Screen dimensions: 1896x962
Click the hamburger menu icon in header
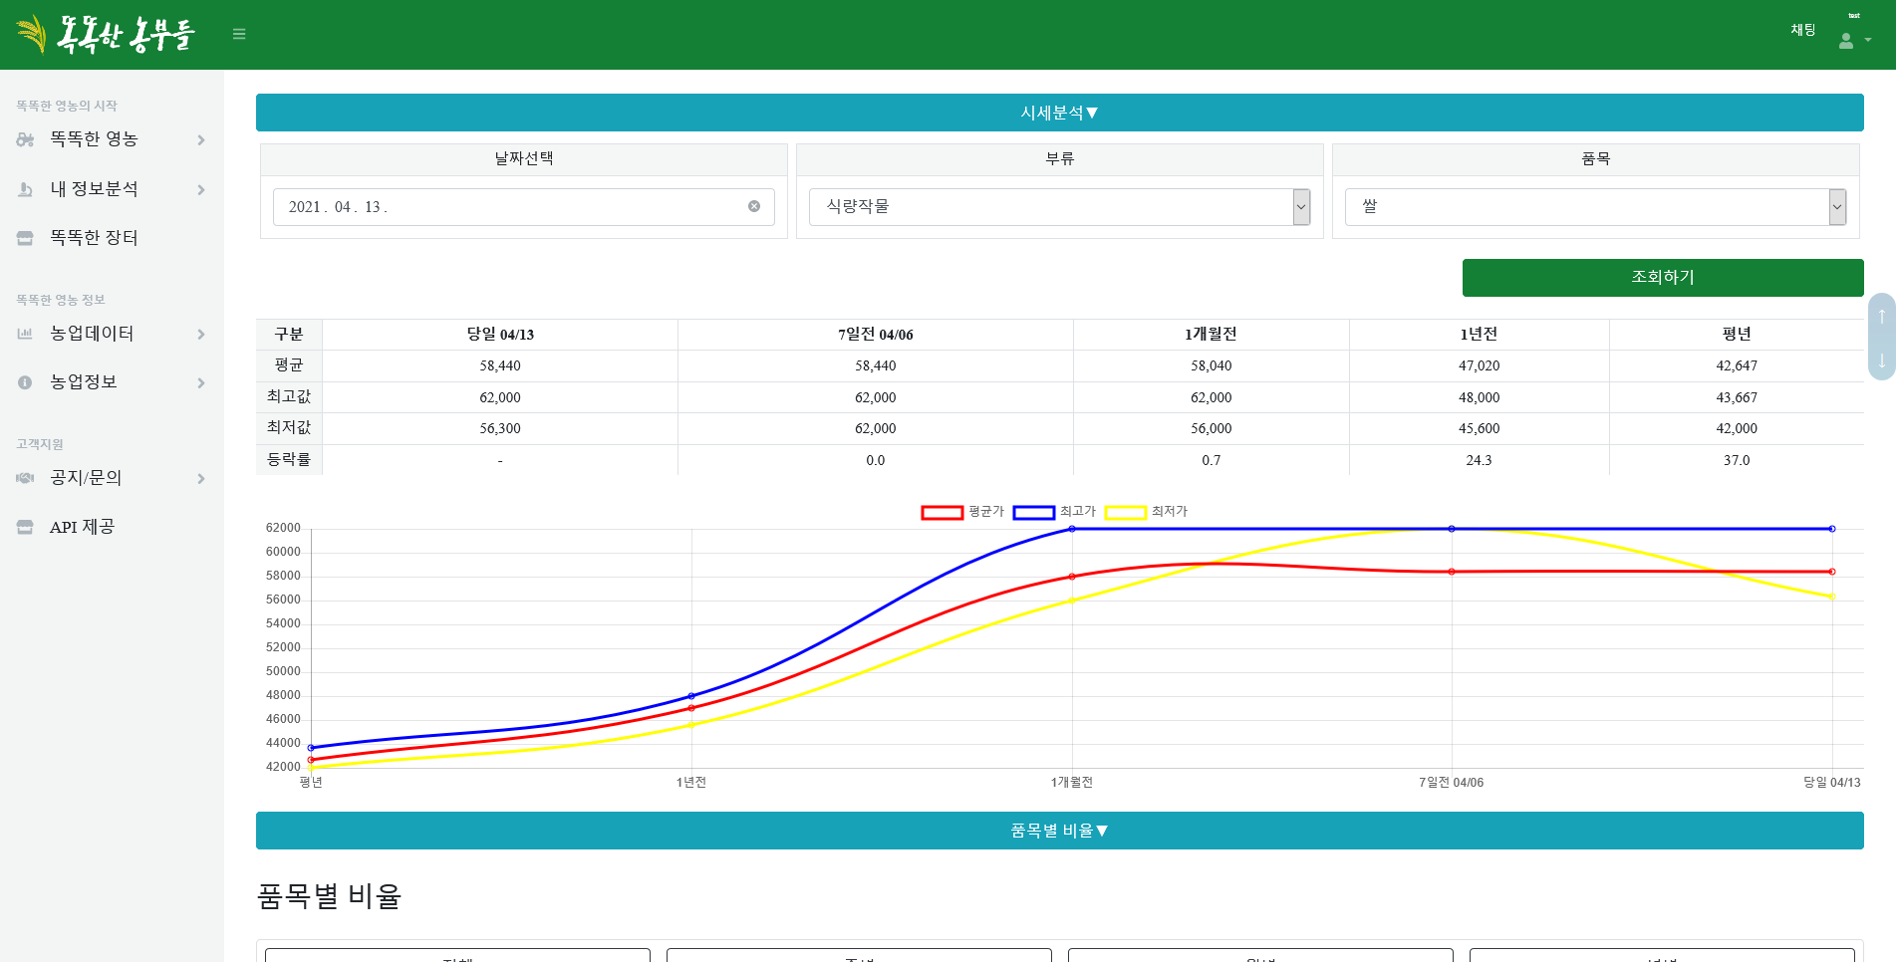click(239, 34)
